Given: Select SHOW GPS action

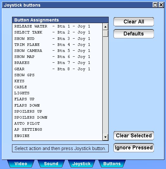Looking at the screenshot, I should [x=57, y=75].
